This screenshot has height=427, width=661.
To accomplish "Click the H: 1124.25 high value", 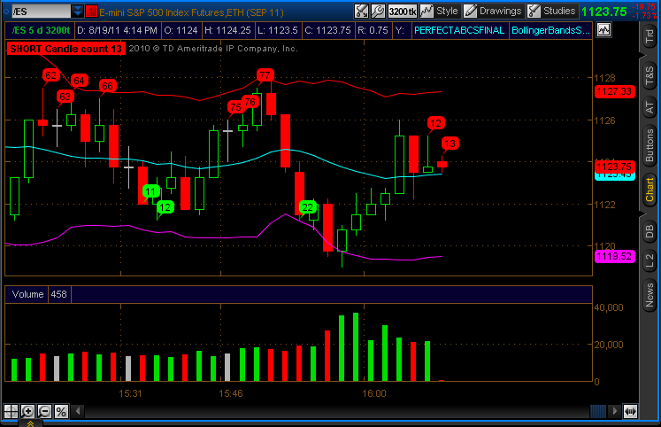I will (227, 30).
